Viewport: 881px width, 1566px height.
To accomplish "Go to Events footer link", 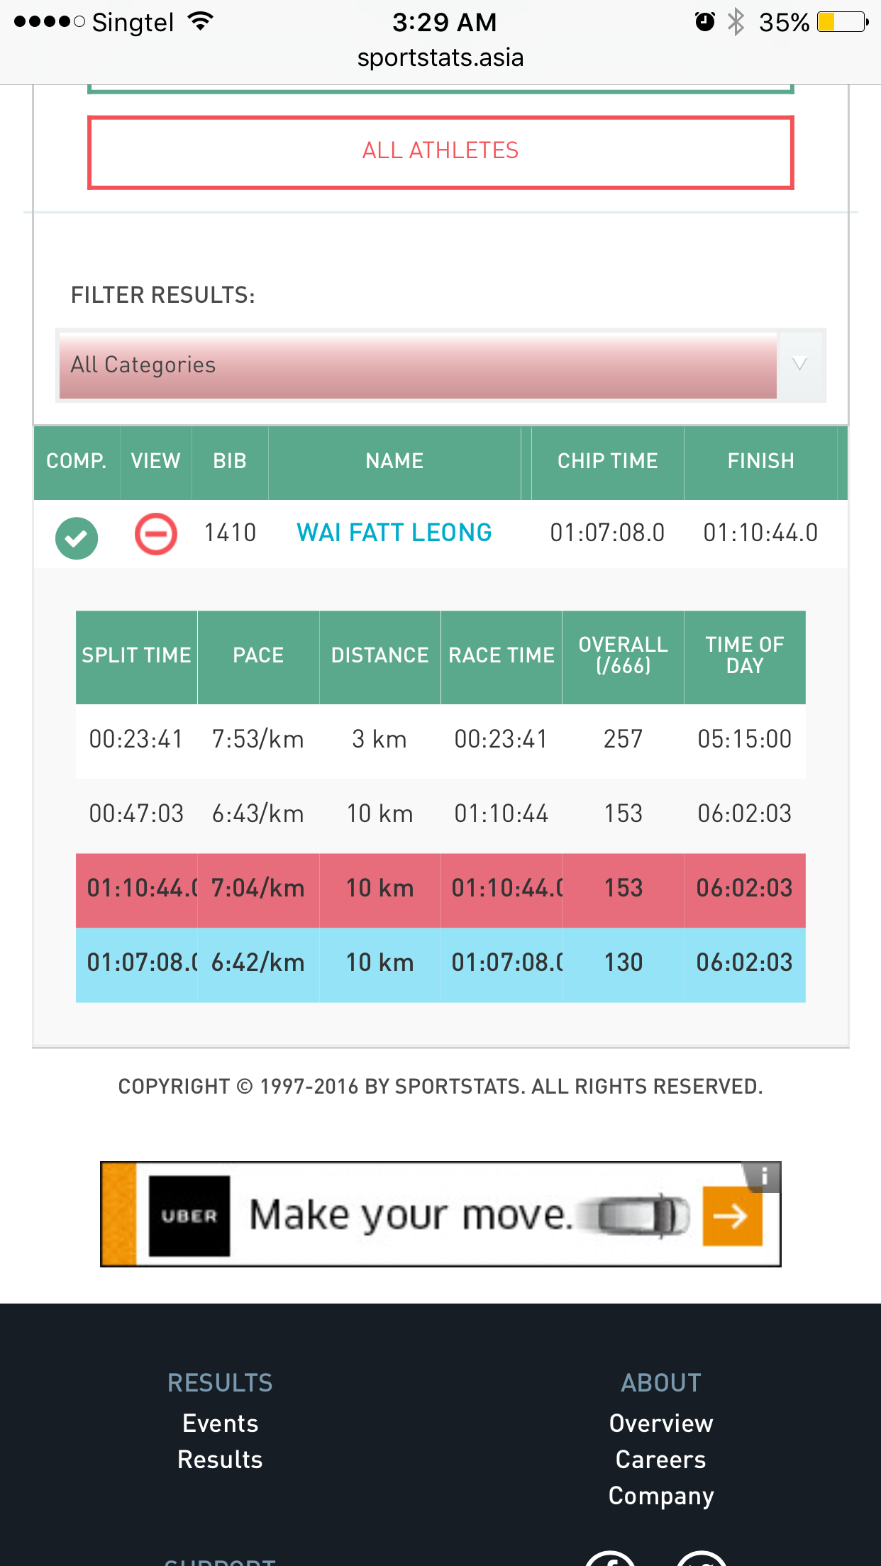I will pyautogui.click(x=220, y=1423).
